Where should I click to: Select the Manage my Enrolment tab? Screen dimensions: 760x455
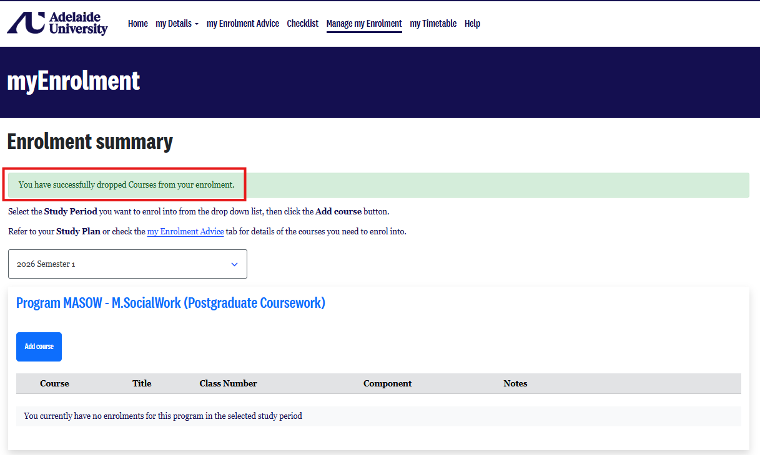click(x=364, y=24)
